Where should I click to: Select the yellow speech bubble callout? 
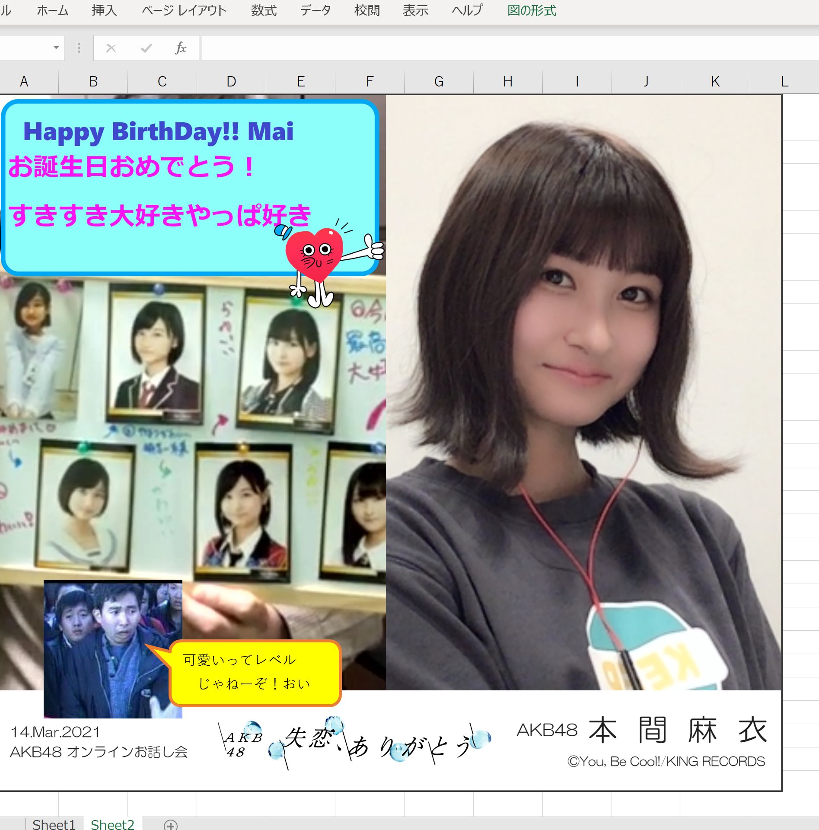tap(255, 672)
